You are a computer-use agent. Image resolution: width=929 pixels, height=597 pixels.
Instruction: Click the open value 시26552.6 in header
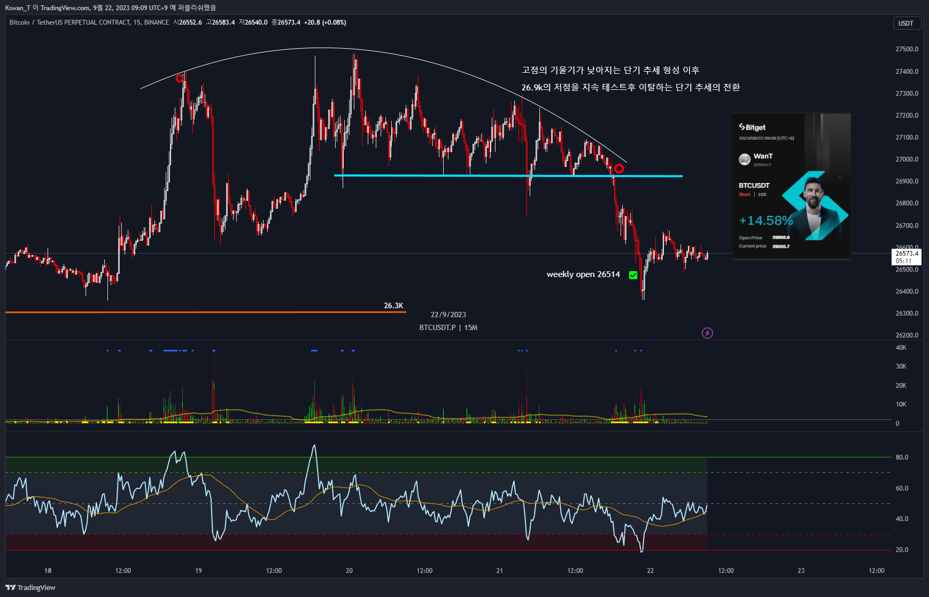[188, 22]
